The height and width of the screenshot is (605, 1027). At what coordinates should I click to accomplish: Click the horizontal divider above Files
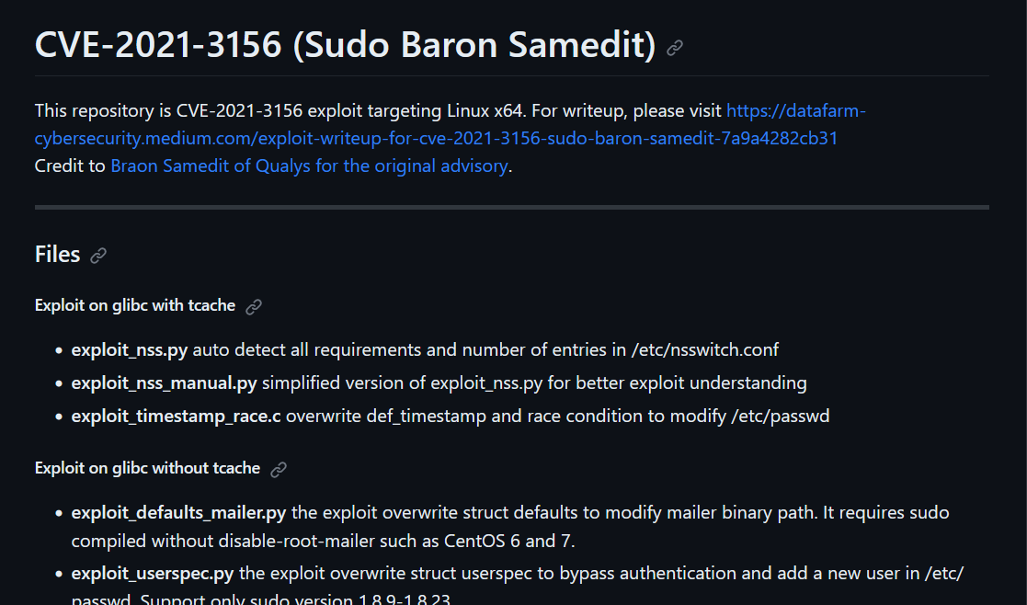pyautogui.click(x=511, y=208)
